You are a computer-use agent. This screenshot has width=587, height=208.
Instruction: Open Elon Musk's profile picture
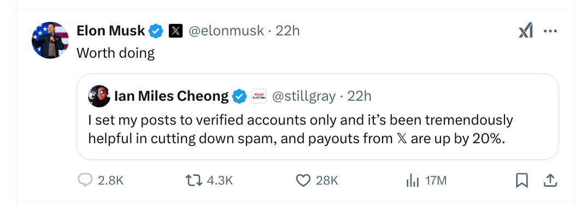[50, 40]
